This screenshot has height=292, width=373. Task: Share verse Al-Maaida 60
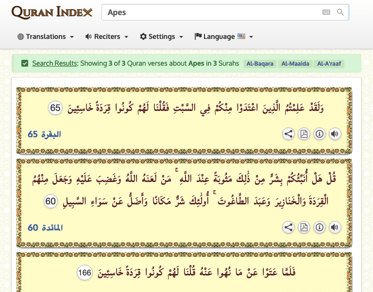(288, 227)
